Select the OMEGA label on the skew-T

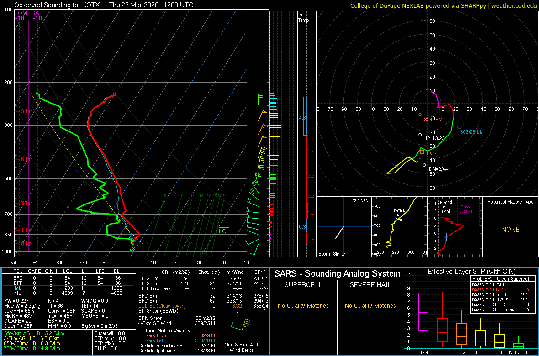28,13
